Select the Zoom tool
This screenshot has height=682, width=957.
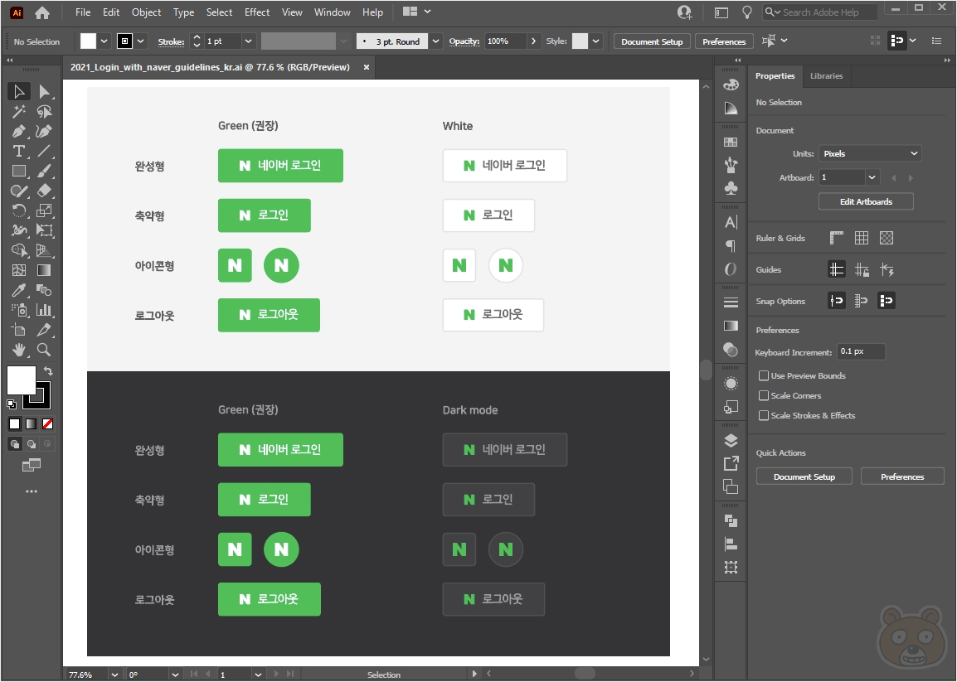(44, 350)
